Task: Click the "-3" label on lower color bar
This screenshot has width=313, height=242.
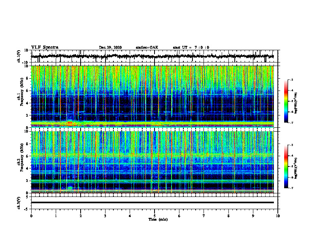Action: click(x=291, y=145)
